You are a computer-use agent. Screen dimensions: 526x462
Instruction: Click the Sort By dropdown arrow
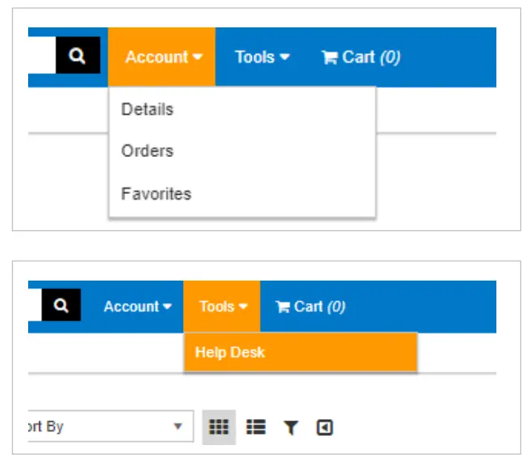tap(178, 427)
